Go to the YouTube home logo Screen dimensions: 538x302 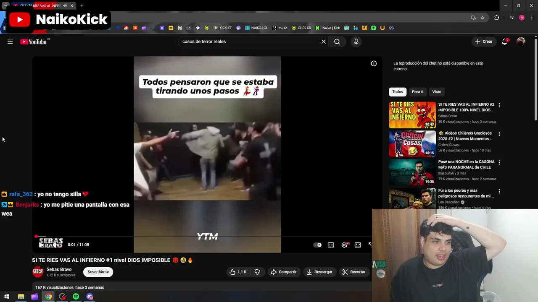pos(34,42)
